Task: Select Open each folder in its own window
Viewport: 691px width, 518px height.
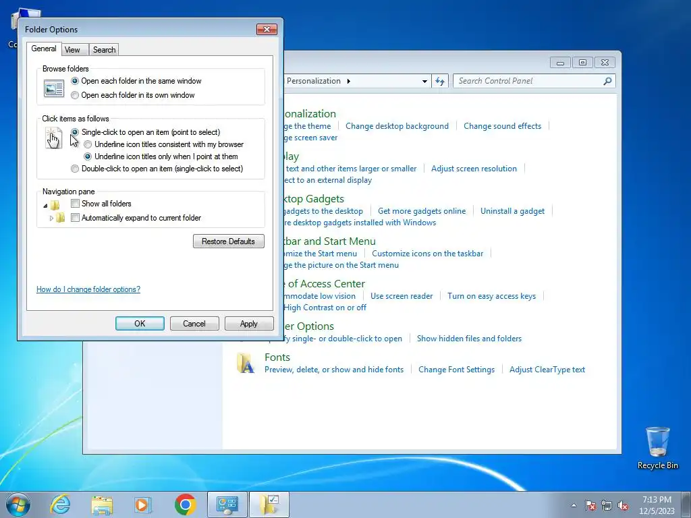Action: tap(133, 95)
